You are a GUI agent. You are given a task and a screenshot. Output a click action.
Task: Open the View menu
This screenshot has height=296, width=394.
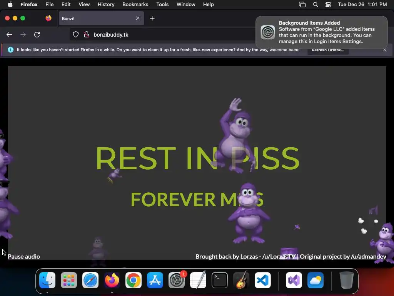click(84, 4)
